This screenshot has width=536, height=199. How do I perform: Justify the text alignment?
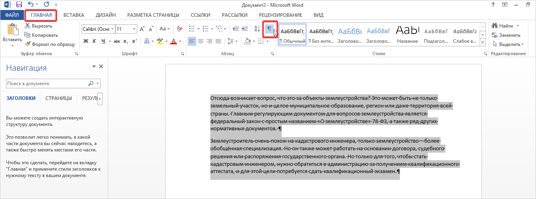[218, 41]
